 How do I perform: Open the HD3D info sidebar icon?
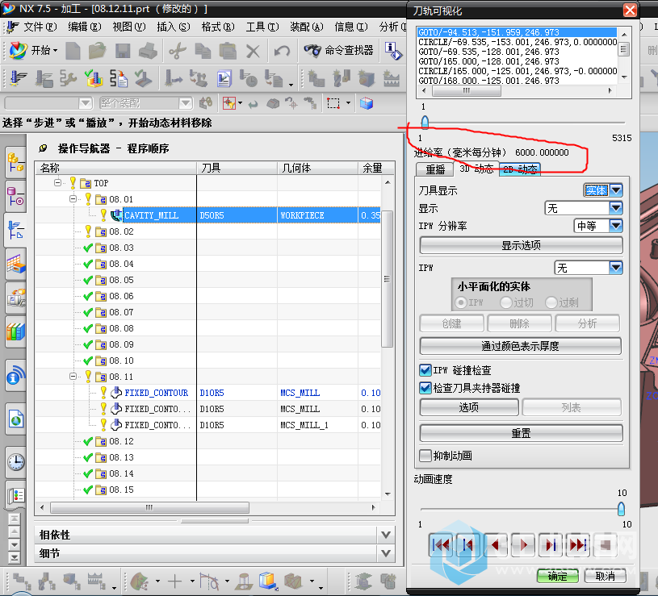click(16, 375)
